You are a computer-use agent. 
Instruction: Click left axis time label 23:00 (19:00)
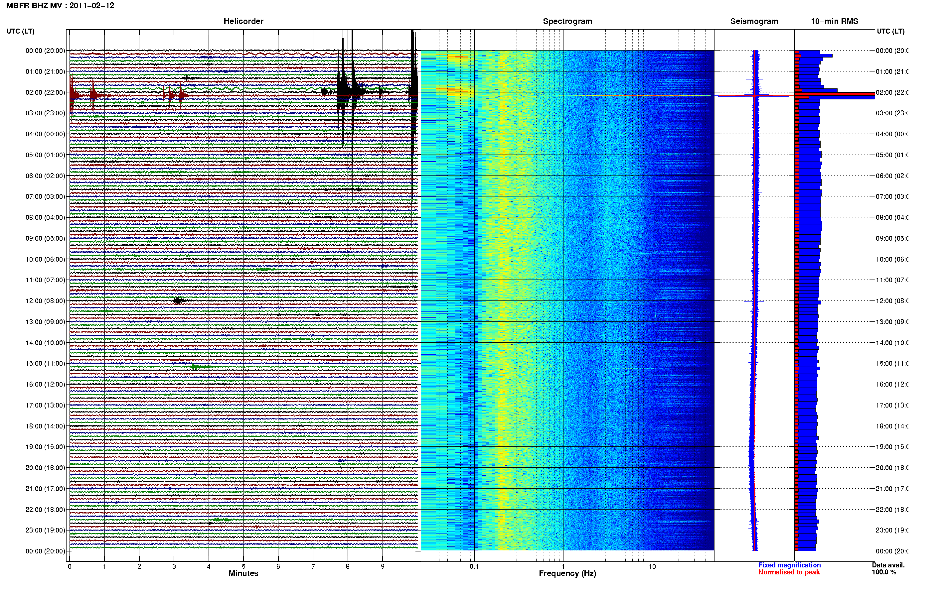click(x=45, y=531)
